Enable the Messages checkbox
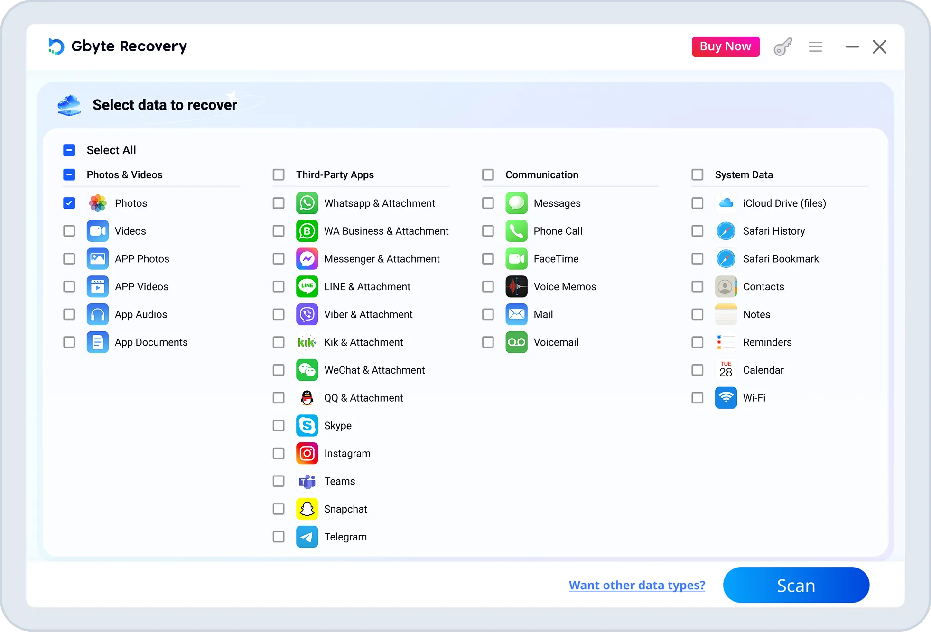This screenshot has width=931, height=632. (488, 203)
